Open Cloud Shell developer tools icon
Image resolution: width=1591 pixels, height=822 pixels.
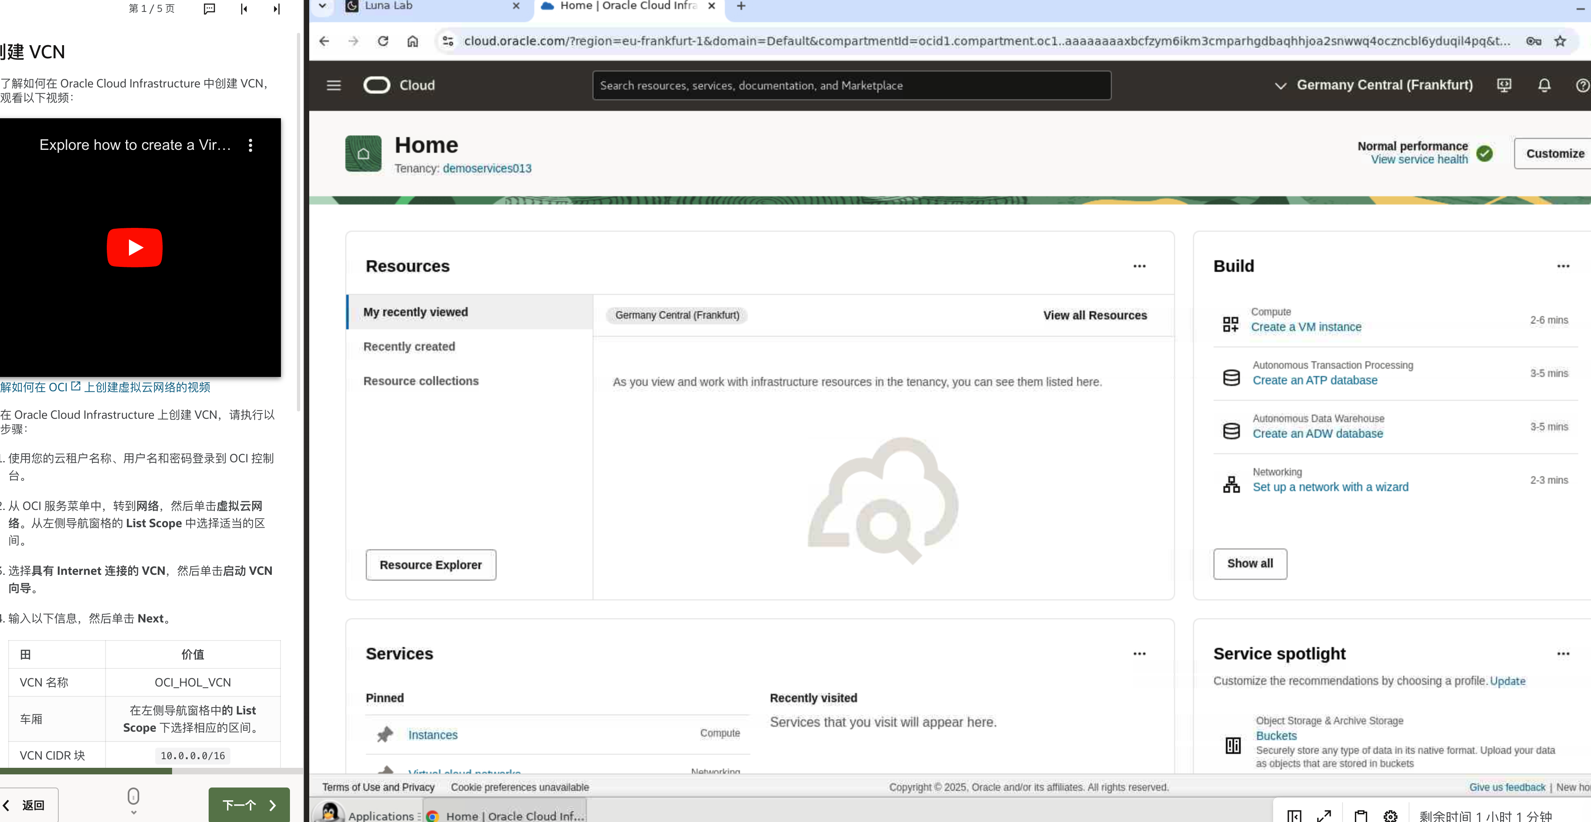coord(1504,85)
